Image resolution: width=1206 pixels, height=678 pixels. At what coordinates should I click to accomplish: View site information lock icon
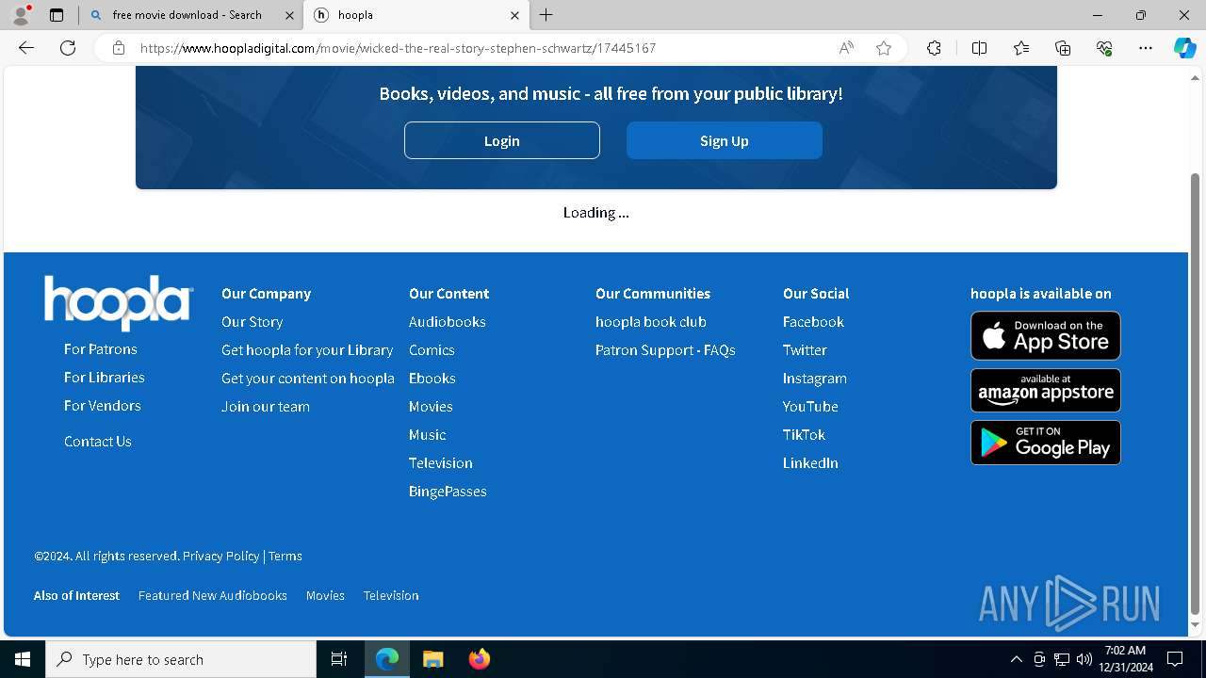point(118,48)
